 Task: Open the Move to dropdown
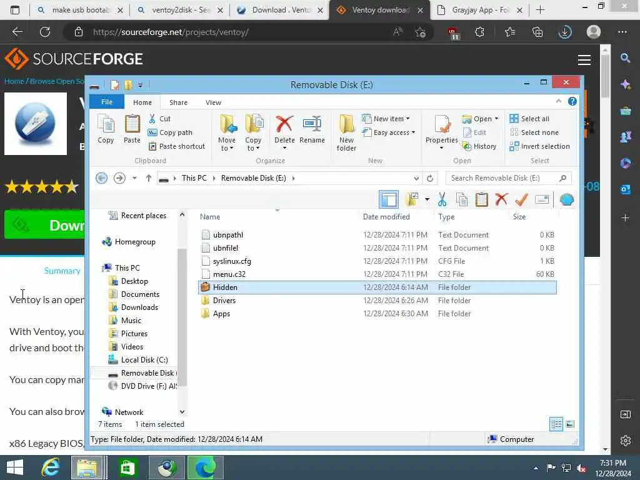point(227,132)
